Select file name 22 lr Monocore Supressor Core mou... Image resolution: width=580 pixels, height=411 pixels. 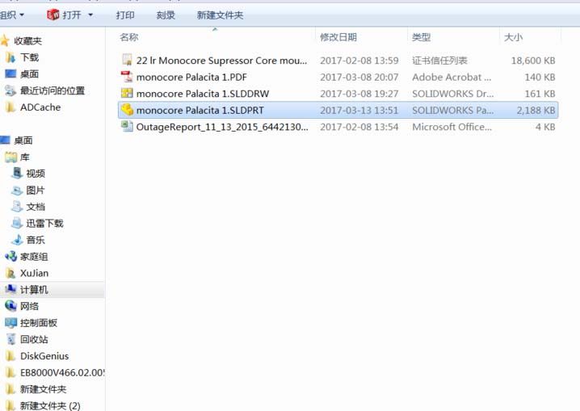pyautogui.click(x=221, y=61)
